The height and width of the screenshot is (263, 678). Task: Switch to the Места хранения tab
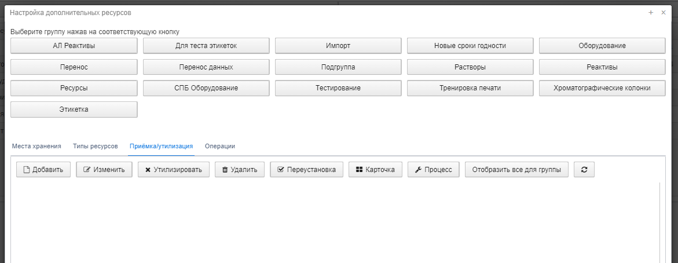coord(36,146)
